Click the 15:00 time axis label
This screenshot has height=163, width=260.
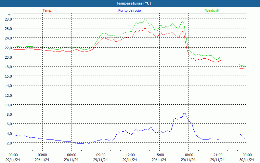[x=159, y=155]
